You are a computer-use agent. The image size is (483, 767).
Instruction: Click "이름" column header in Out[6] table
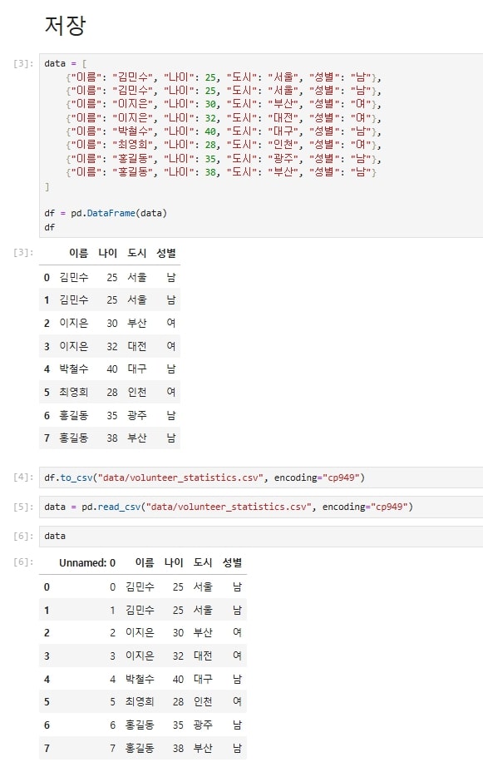(145, 562)
